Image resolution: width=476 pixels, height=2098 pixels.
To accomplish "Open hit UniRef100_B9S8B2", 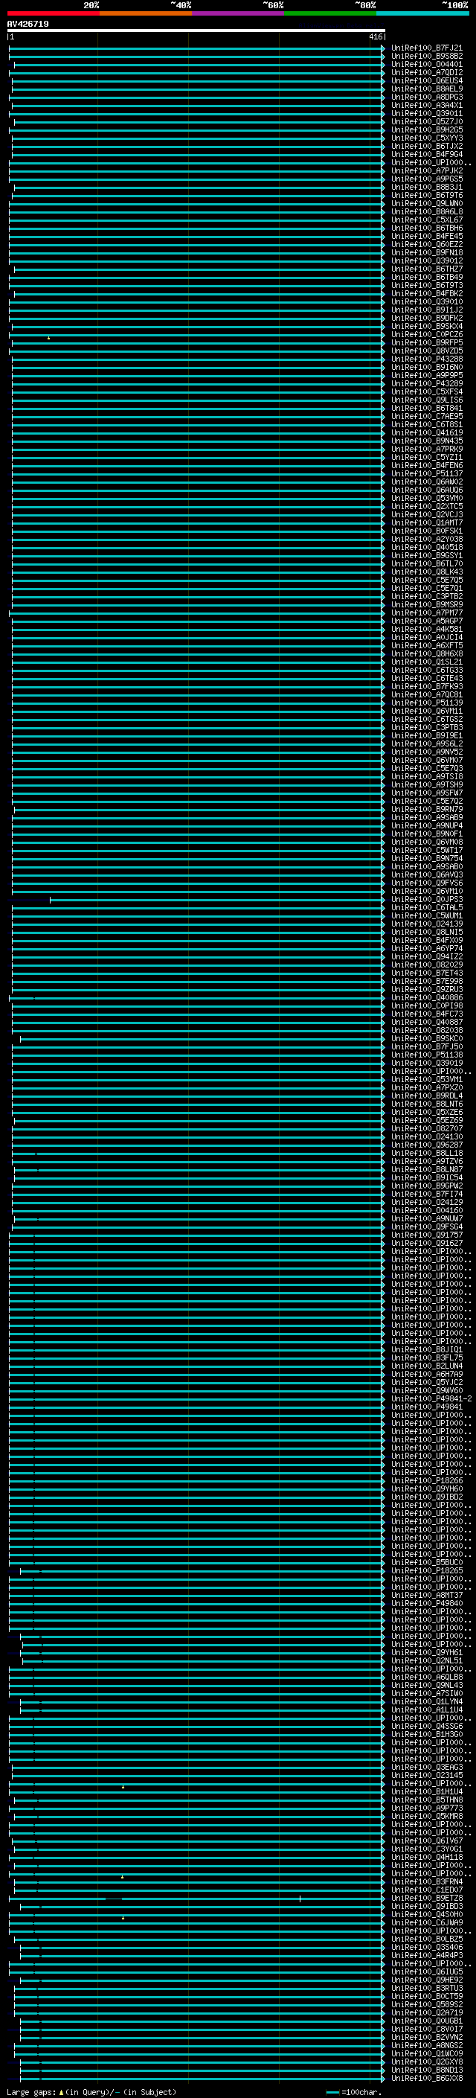I will point(426,57).
